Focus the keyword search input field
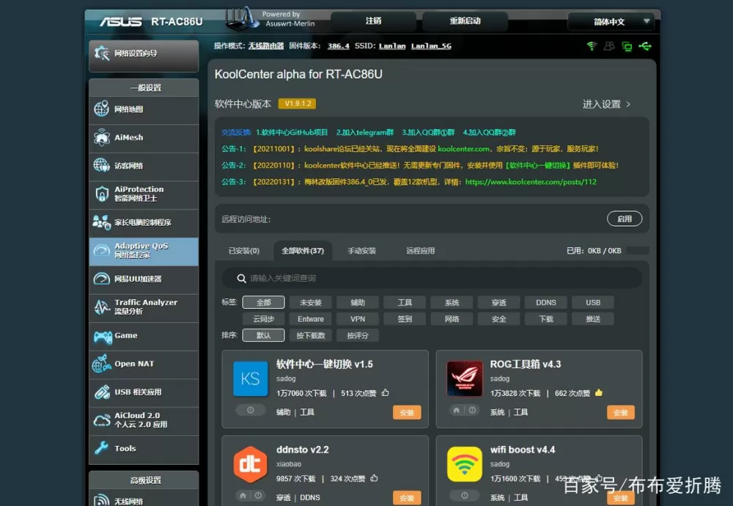The image size is (733, 506). click(x=432, y=278)
